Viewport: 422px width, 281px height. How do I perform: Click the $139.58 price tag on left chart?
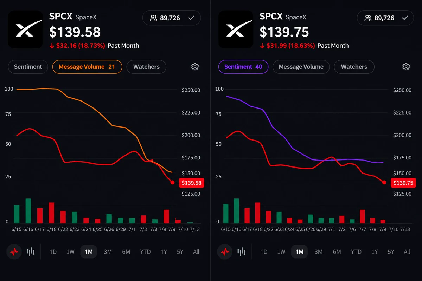click(191, 183)
